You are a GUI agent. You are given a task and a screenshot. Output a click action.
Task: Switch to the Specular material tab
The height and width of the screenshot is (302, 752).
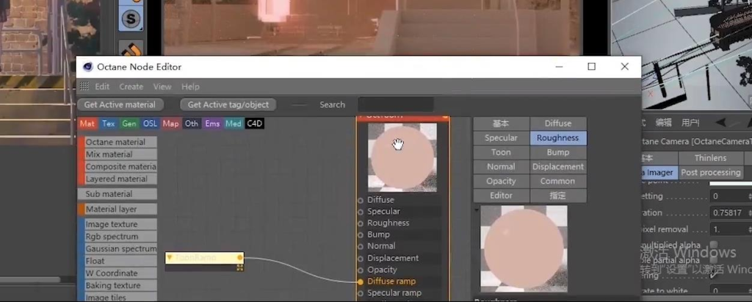point(501,138)
